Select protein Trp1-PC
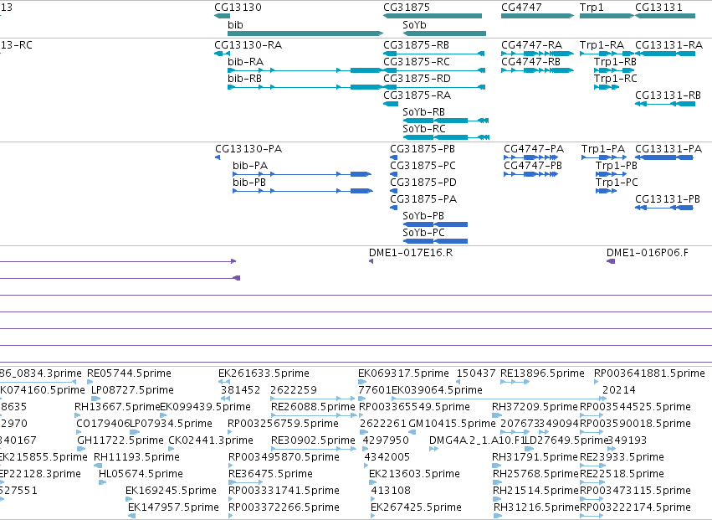The width and height of the screenshot is (712, 520). pyautogui.click(x=607, y=191)
